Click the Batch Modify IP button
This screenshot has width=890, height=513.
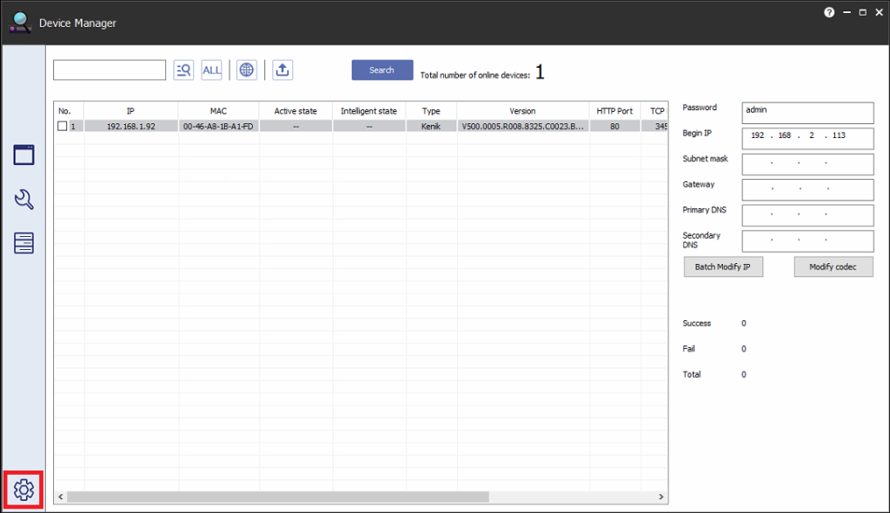[723, 267]
